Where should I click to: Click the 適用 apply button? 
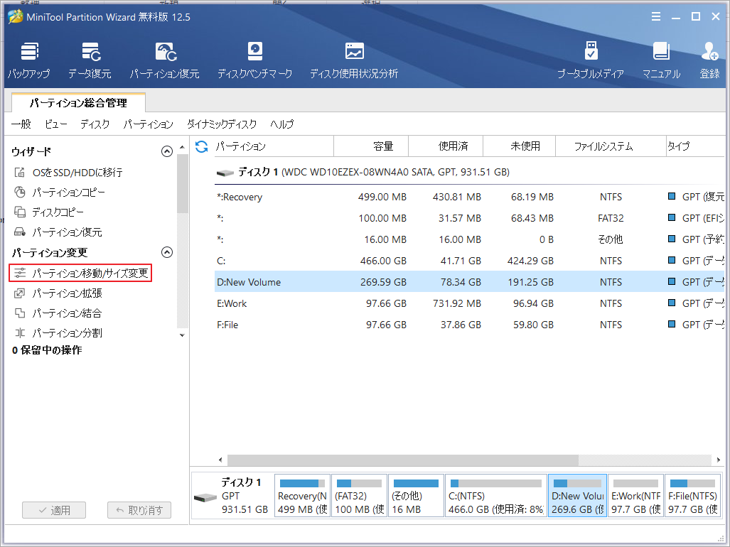(x=54, y=510)
